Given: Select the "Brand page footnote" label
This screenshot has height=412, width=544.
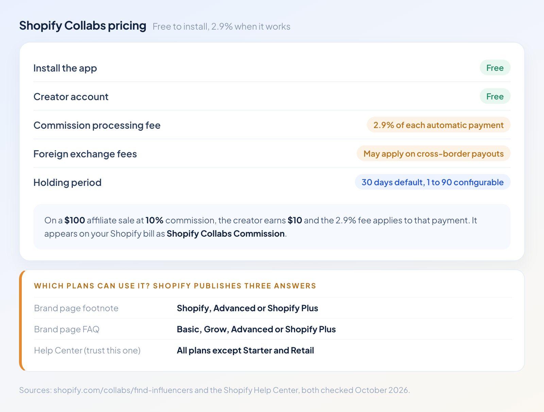Looking at the screenshot, I should coord(76,308).
